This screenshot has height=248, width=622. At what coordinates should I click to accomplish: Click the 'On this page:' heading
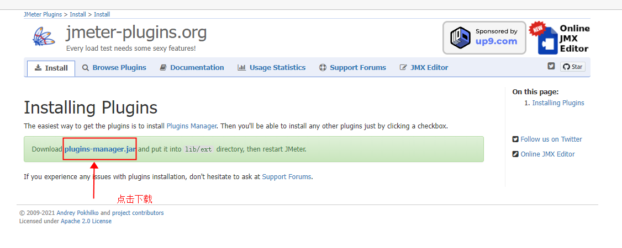pos(535,92)
